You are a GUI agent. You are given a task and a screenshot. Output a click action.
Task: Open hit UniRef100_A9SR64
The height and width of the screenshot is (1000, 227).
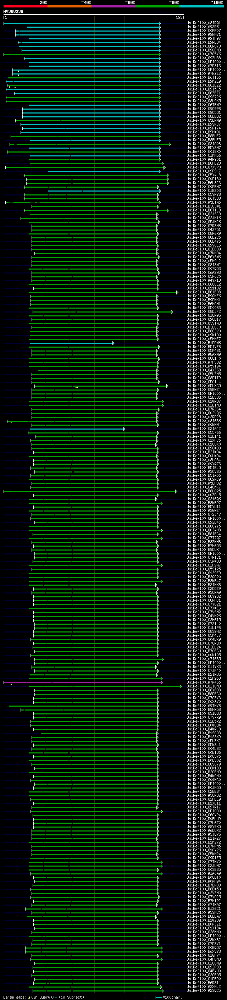pyautogui.click(x=203, y=27)
